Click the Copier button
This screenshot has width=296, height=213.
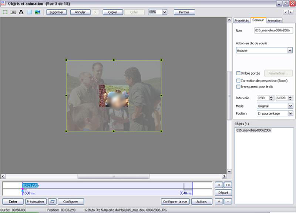[x=113, y=12]
